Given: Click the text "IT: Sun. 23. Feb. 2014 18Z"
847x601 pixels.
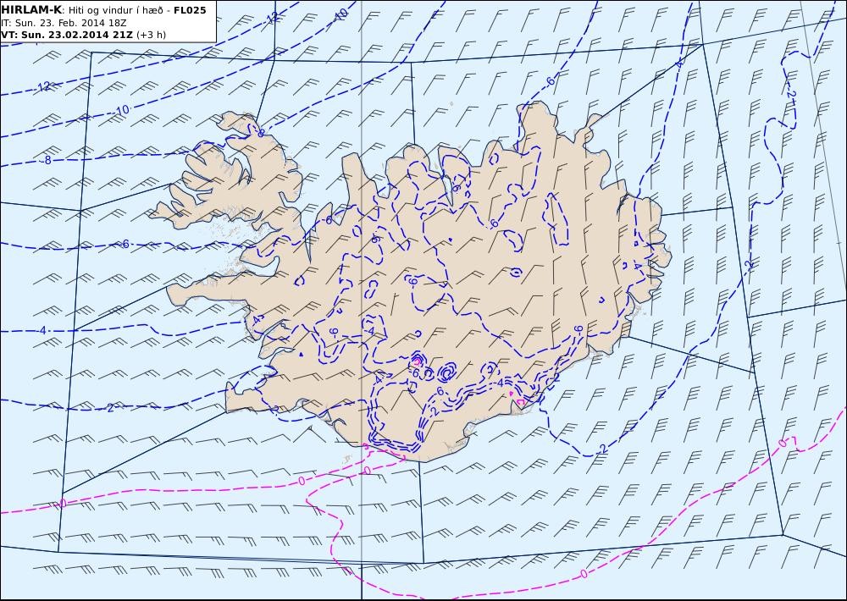Looking at the screenshot, I should [64, 23].
